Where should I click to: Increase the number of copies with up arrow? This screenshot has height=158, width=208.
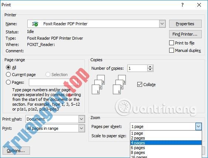coord(150,67)
